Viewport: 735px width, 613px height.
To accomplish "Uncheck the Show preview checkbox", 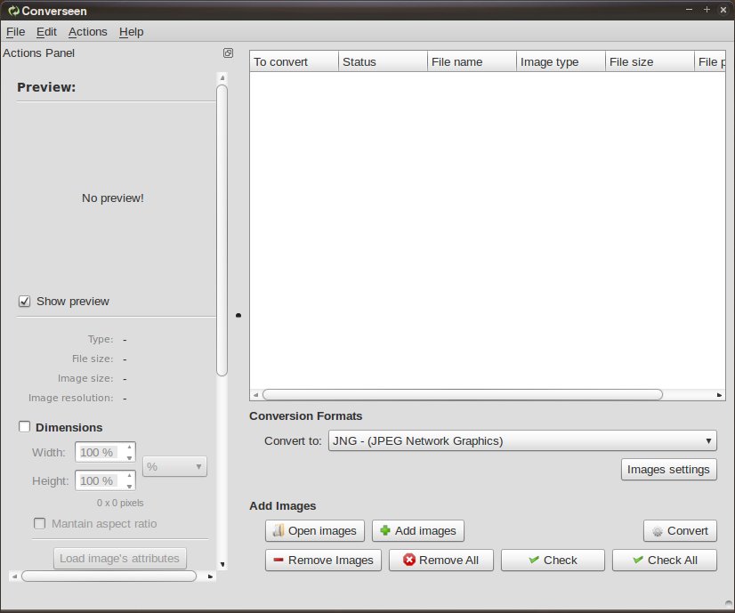I will tap(24, 302).
